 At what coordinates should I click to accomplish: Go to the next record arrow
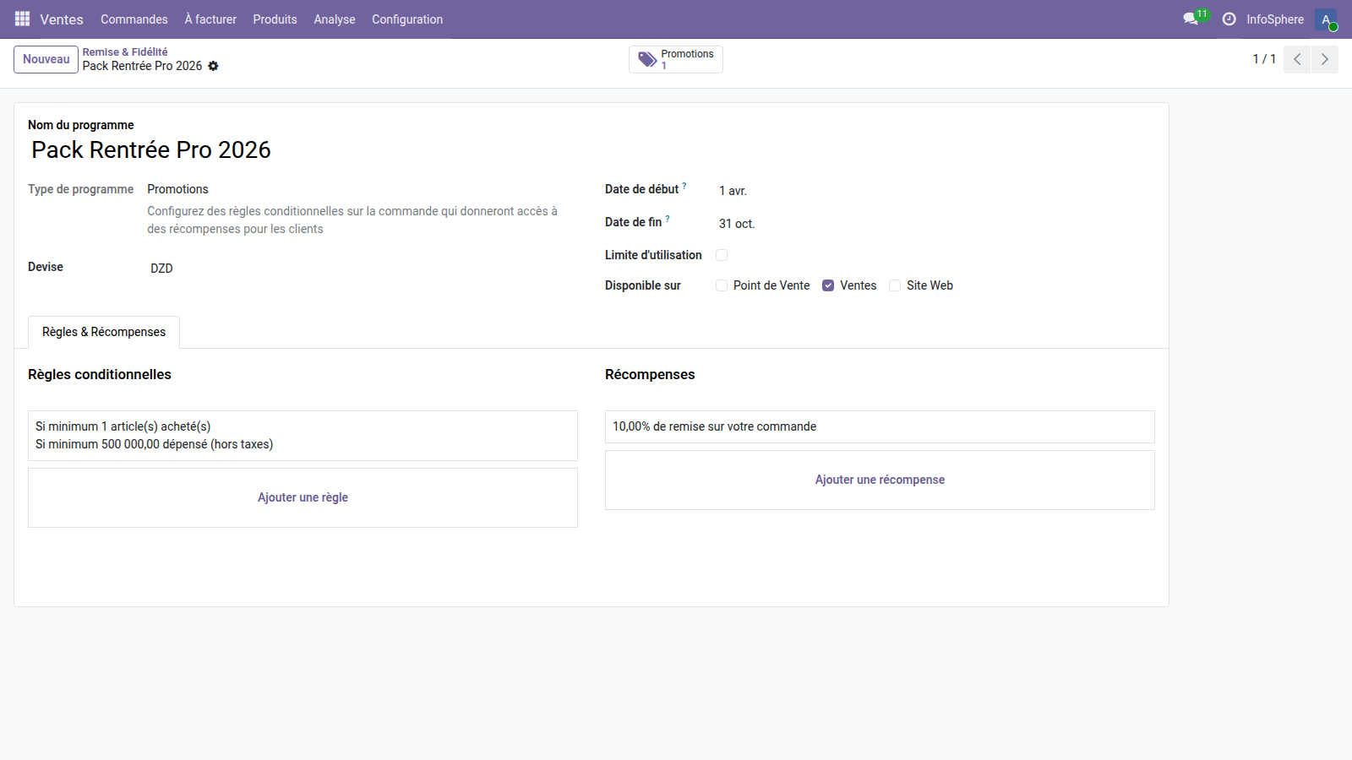coord(1324,59)
